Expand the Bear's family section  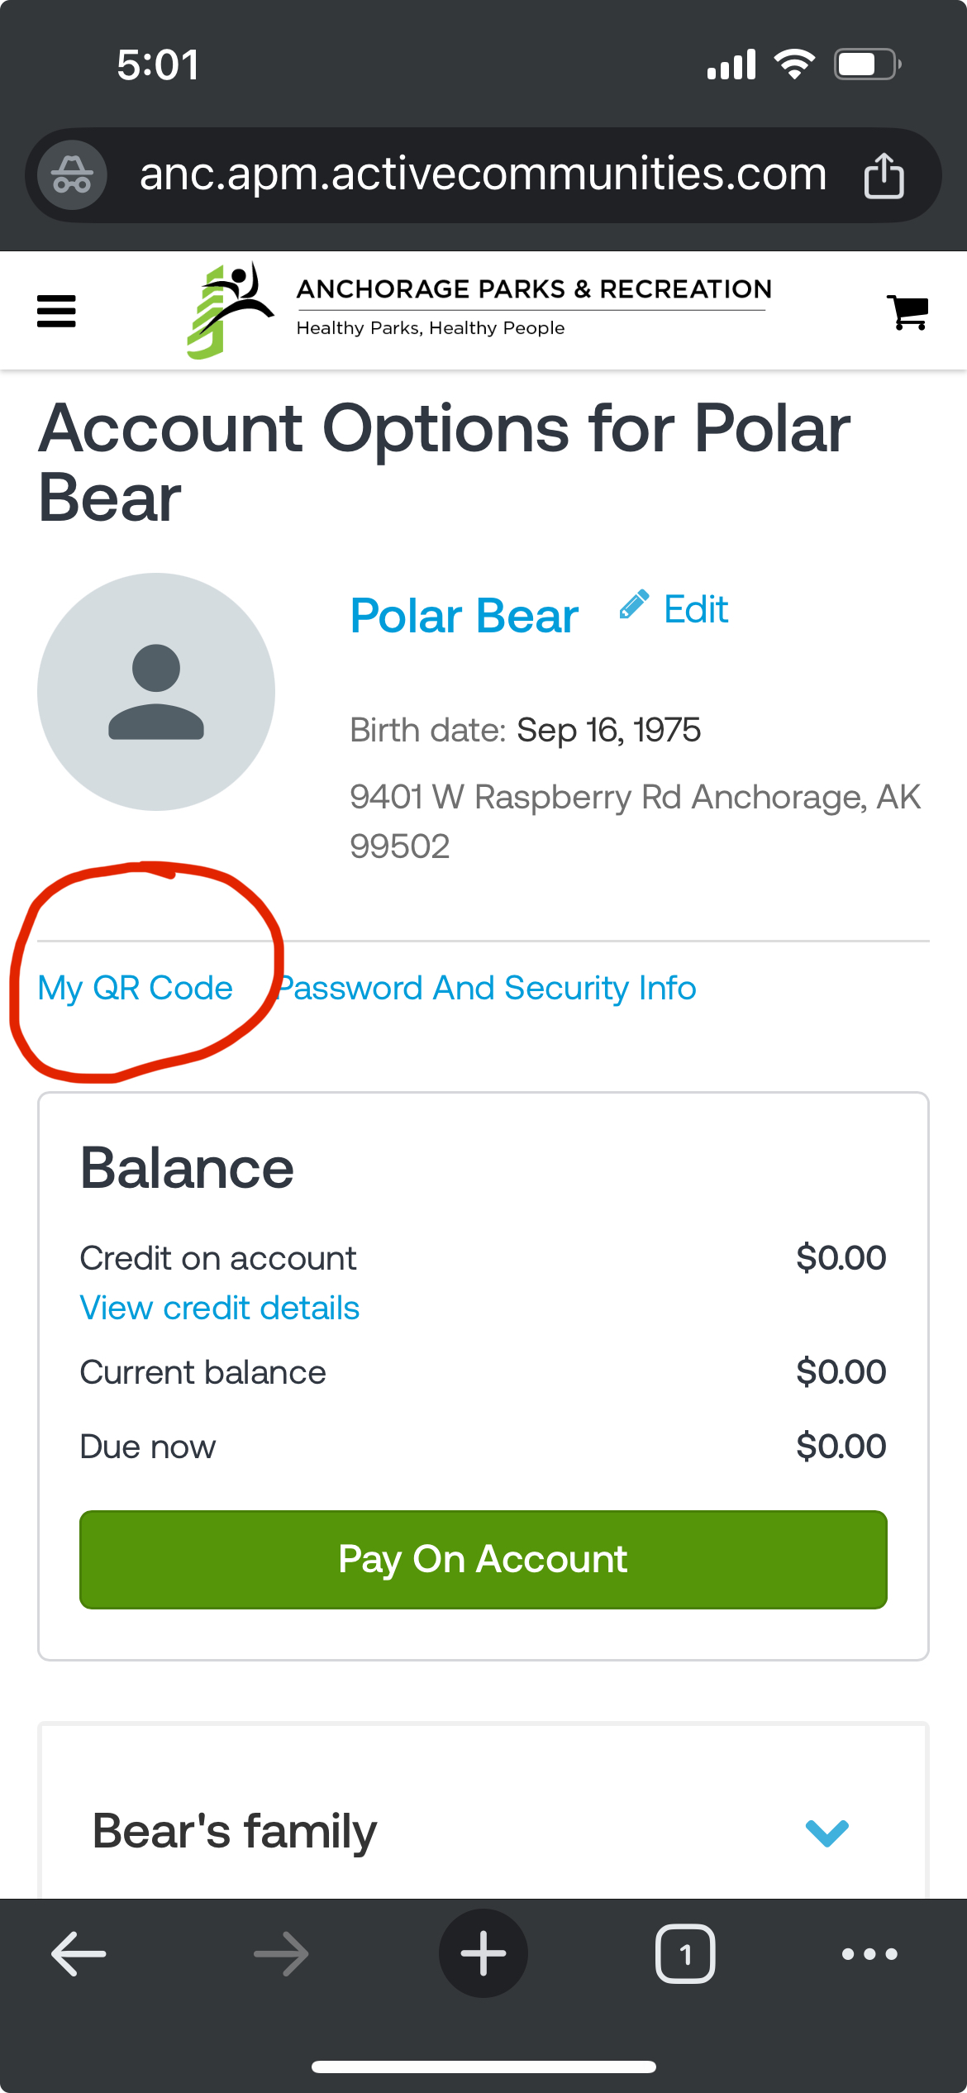pos(826,1833)
